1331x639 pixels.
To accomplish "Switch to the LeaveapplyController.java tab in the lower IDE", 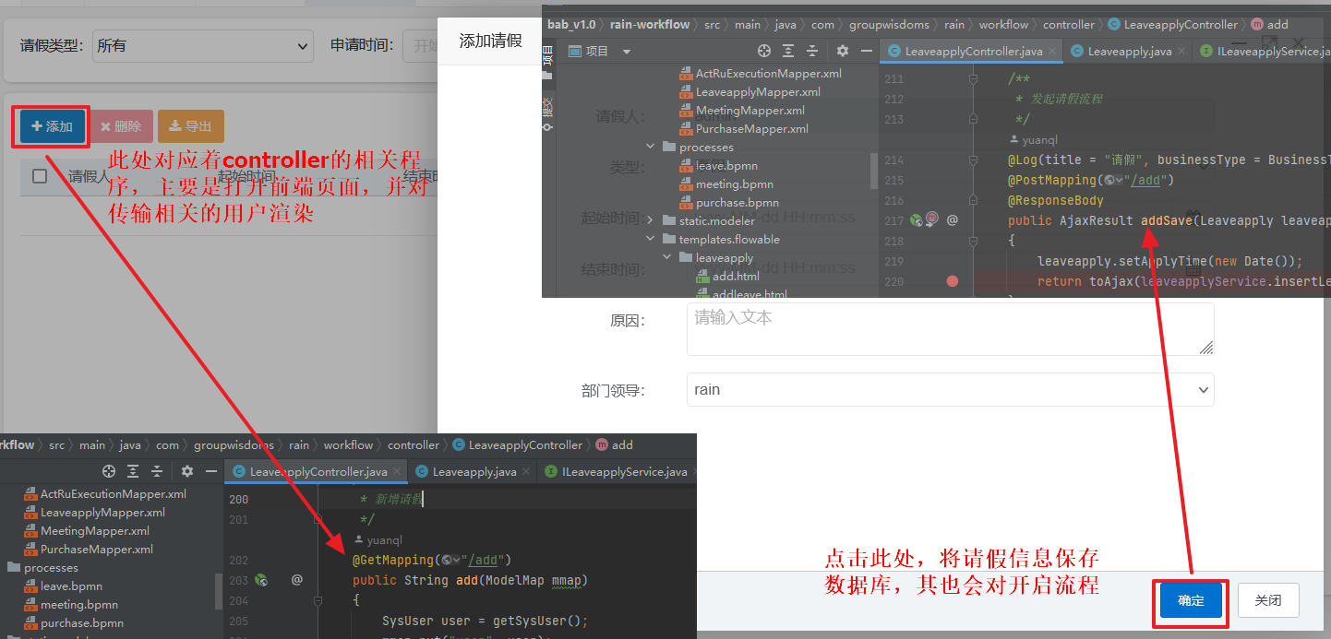I will click(318, 471).
